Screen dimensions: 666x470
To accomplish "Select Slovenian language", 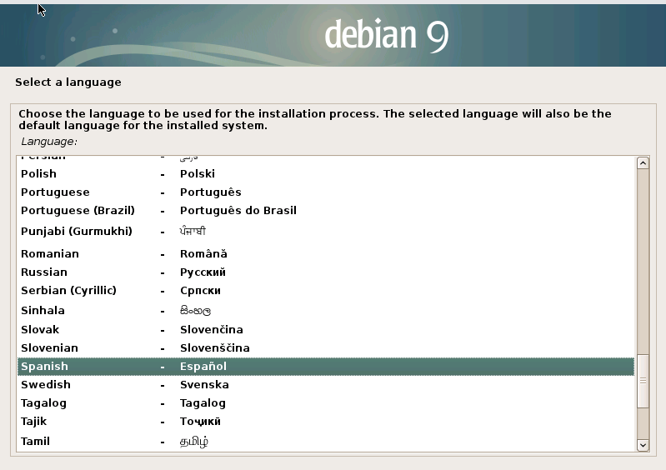I will point(326,347).
